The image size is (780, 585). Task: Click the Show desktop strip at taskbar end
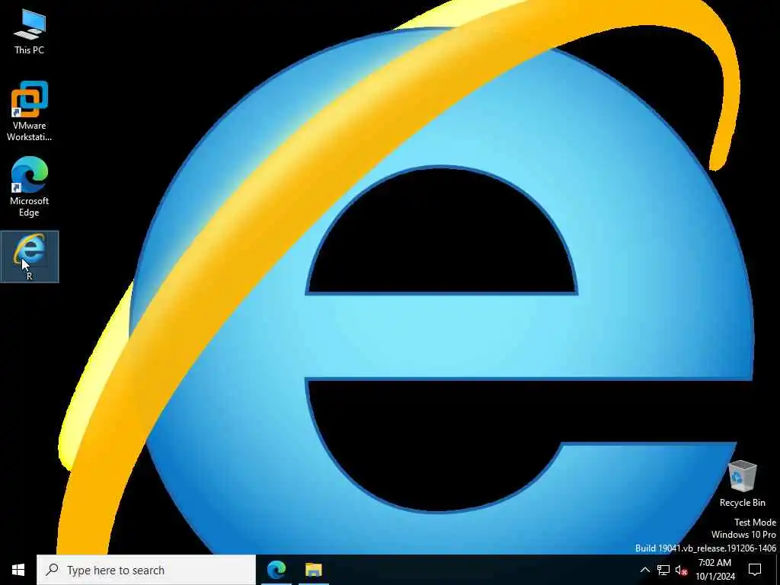click(x=778, y=570)
